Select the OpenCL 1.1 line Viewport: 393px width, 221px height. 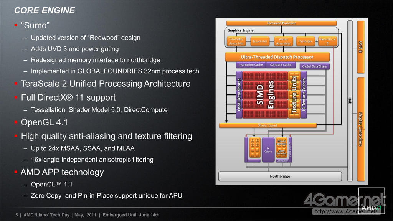52,185
